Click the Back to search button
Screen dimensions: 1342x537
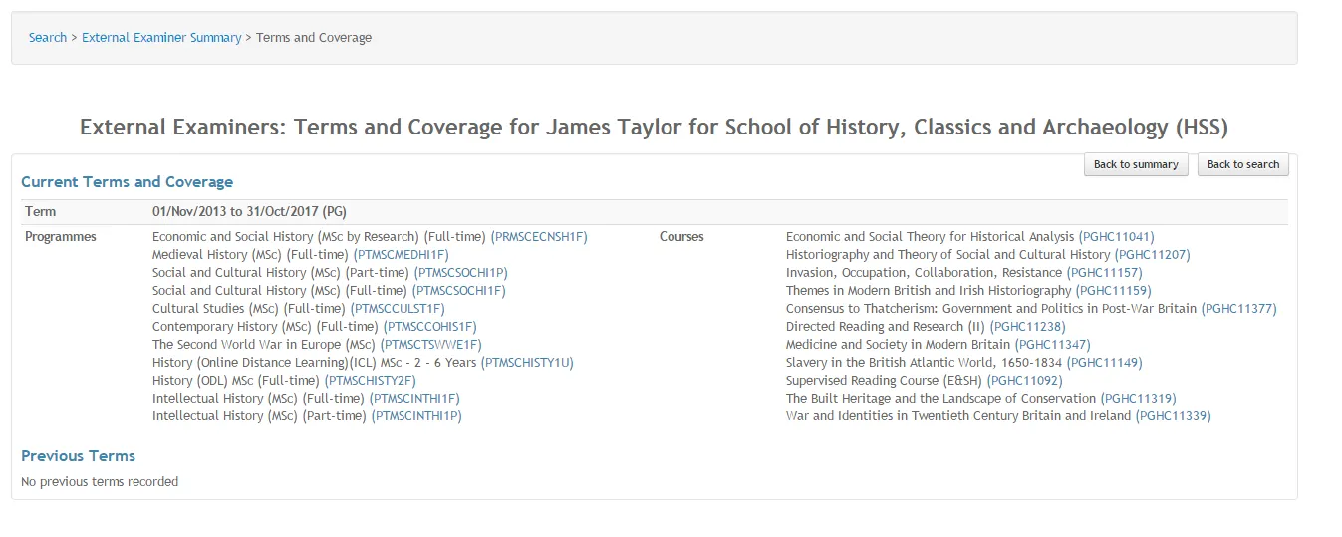click(x=1243, y=165)
